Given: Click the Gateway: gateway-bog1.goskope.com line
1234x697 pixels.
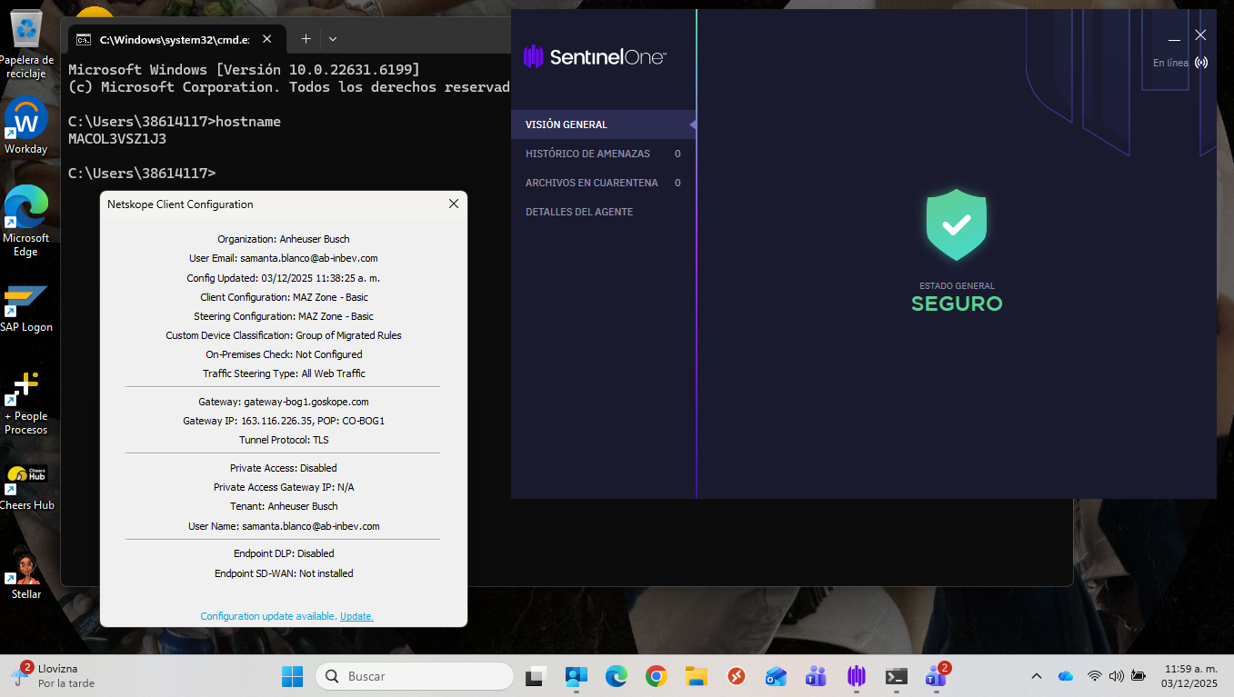Looking at the screenshot, I should click(283, 402).
